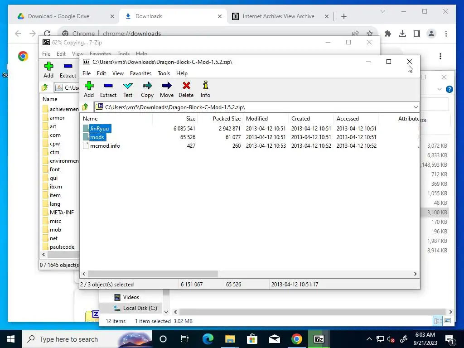Viewport: 464px width, 348px height.
Task: Open the Favorites menu in zip window
Action: click(x=140, y=73)
